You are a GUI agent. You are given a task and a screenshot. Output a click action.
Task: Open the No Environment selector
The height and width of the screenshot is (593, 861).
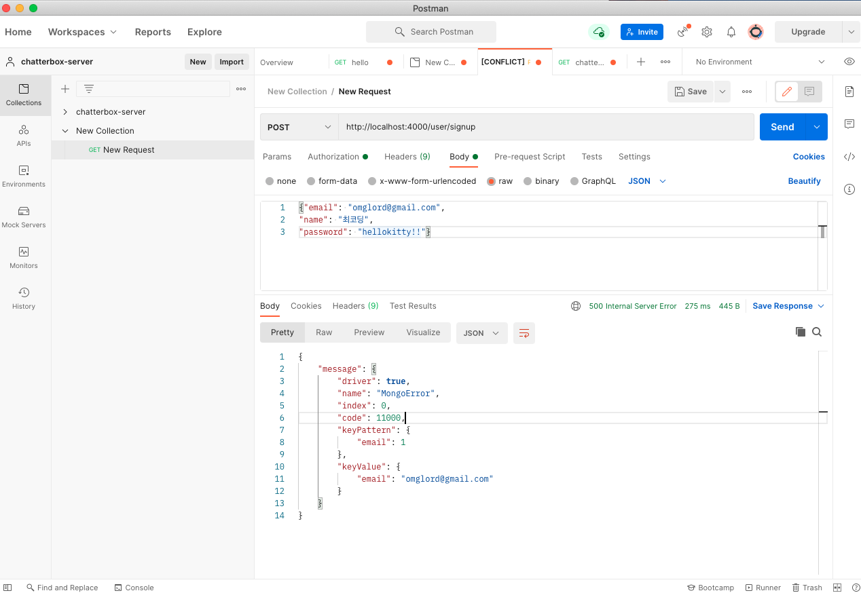760,62
